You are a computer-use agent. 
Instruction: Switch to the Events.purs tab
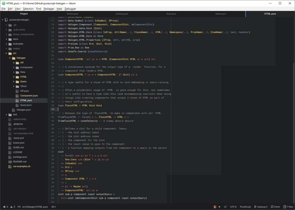[122, 13]
